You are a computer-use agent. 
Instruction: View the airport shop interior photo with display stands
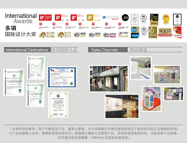pyautogui.click(x=167, y=75)
